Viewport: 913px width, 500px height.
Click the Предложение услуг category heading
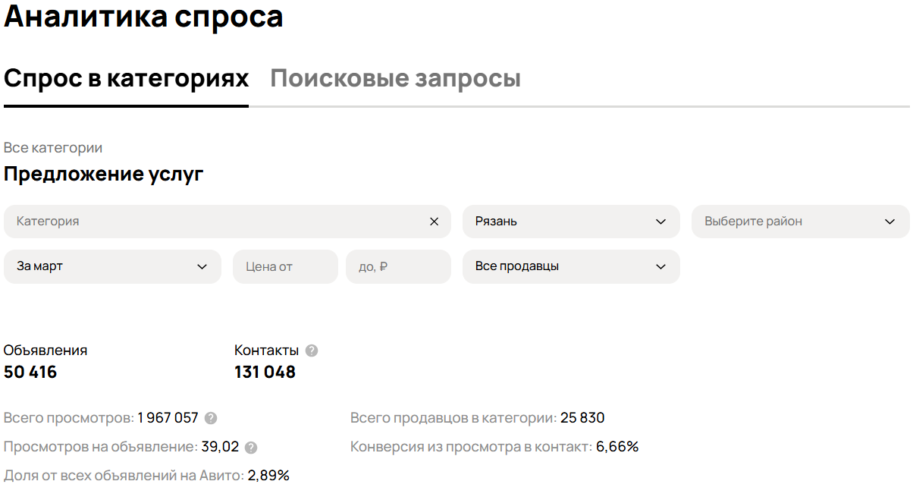[x=104, y=174]
